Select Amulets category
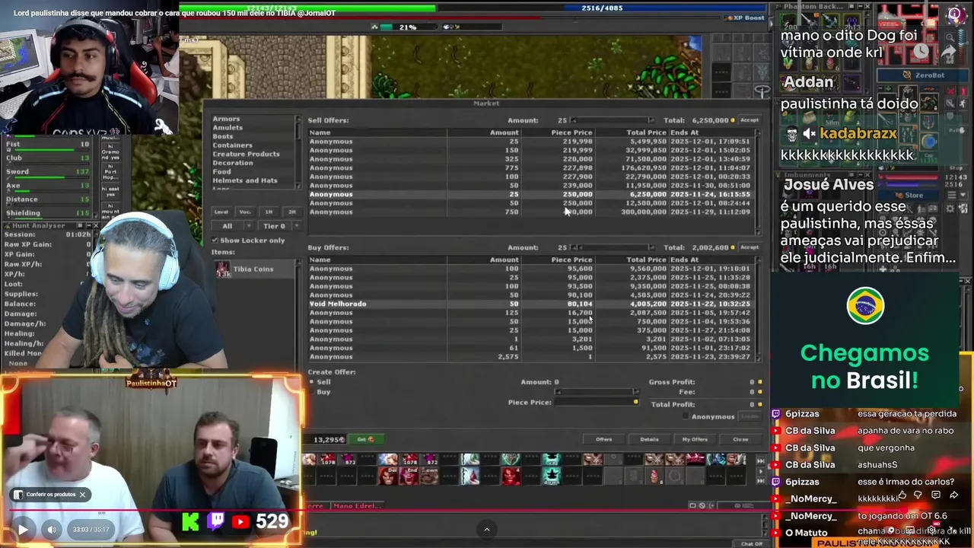Viewport: 974px width, 548px height. pos(228,128)
